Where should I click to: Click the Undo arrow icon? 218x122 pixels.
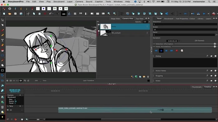click(50, 14)
